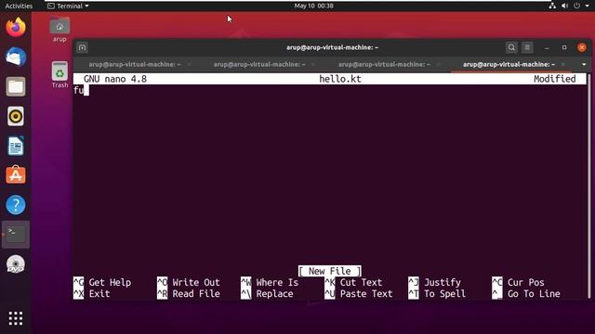Viewport: 595px width, 334px height.
Task: Click the Justify shortcut label
Action: pos(443,282)
